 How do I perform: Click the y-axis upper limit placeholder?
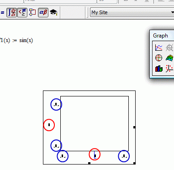tap(56, 104)
